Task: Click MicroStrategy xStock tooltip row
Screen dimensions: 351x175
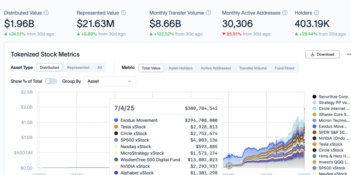Action: point(166,153)
